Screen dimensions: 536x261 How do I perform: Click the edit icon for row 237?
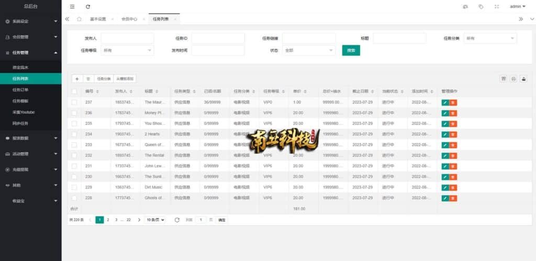coord(445,102)
